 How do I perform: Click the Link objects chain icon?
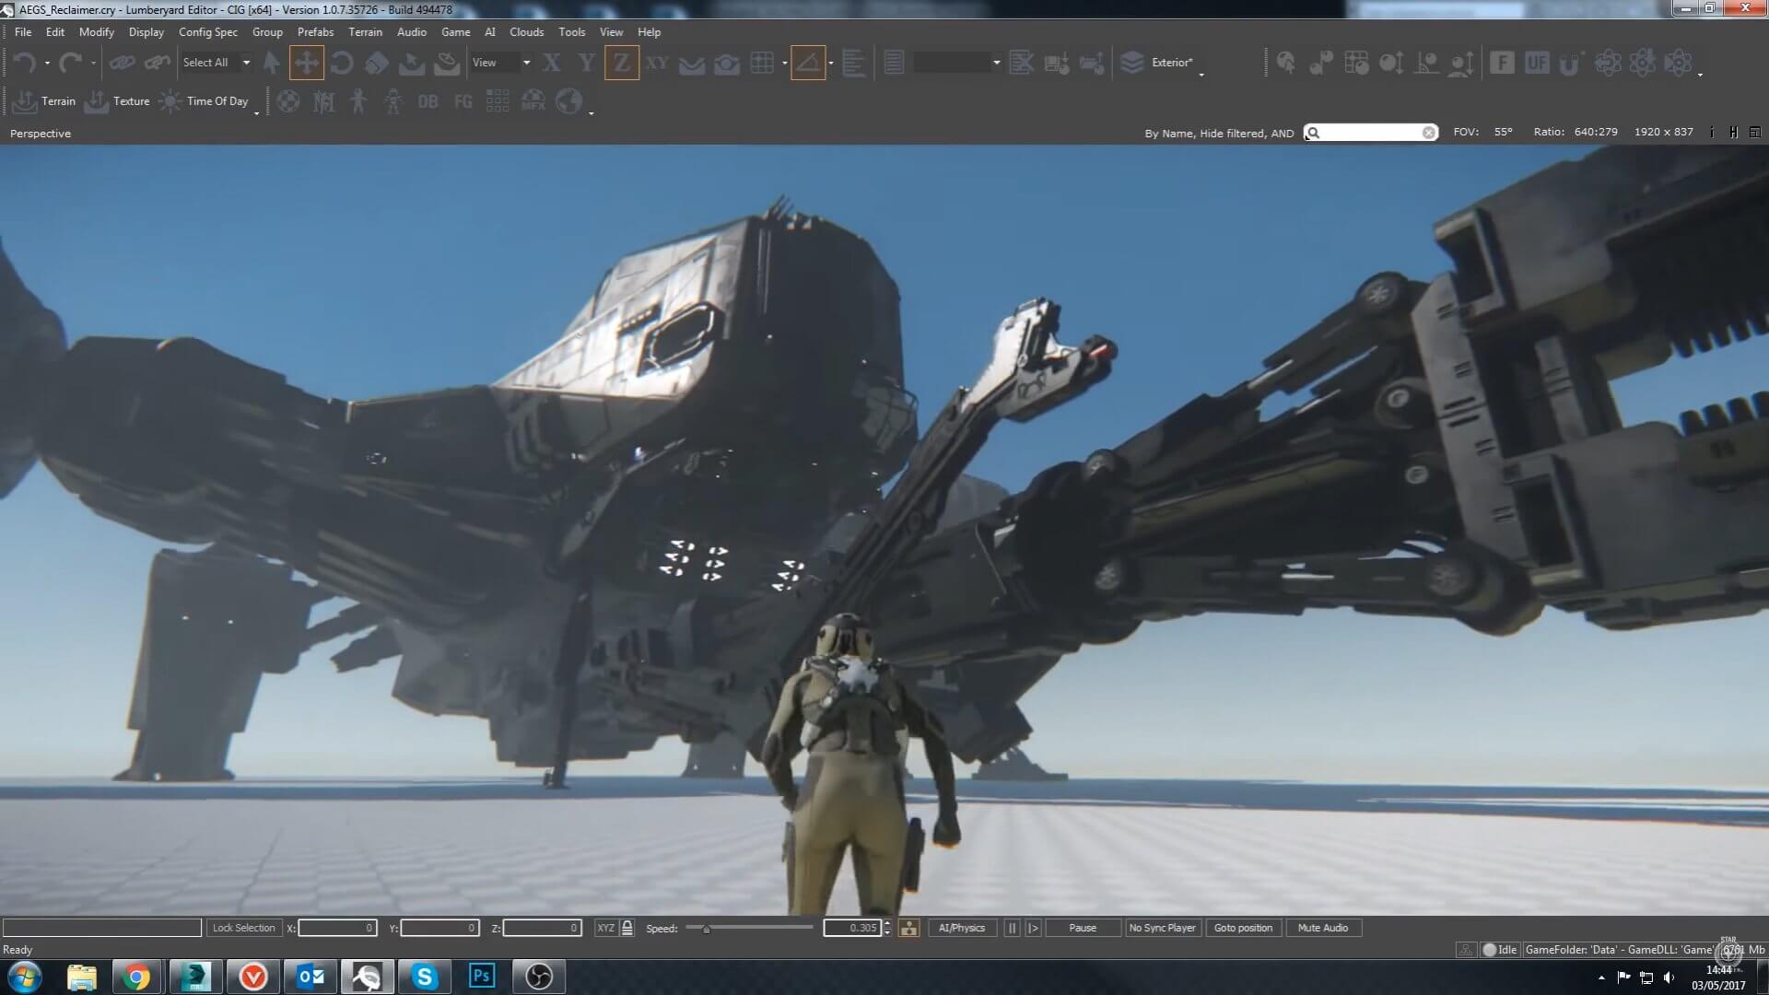click(122, 63)
